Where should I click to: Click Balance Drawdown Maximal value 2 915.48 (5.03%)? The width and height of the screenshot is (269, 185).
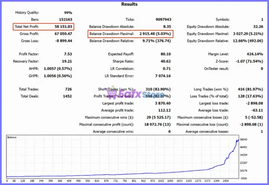[155, 34]
